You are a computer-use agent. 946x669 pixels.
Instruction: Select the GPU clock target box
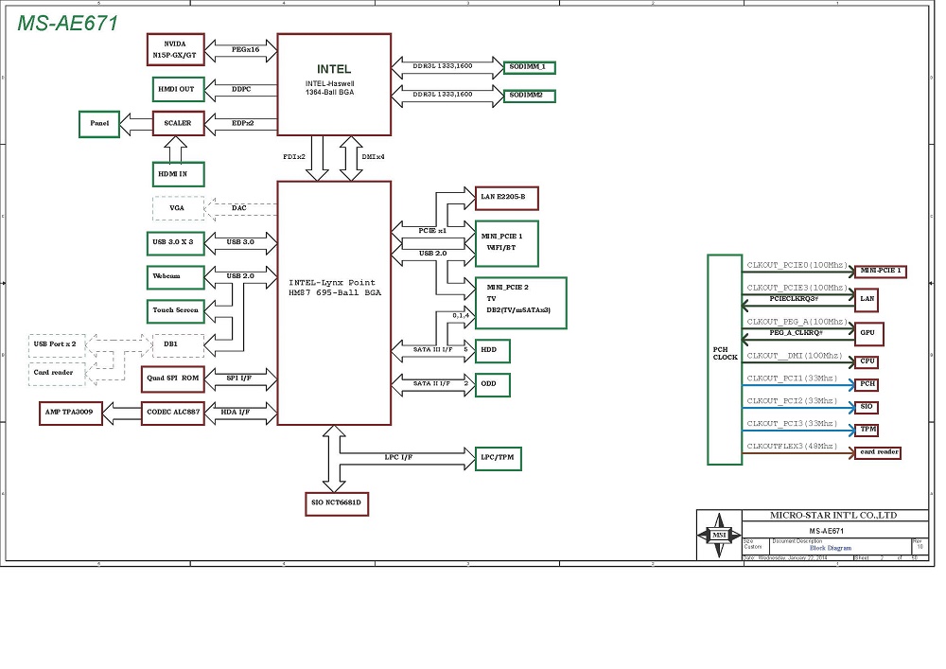(x=868, y=334)
